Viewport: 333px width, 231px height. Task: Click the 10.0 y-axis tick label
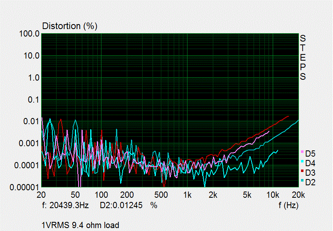(x=32, y=56)
